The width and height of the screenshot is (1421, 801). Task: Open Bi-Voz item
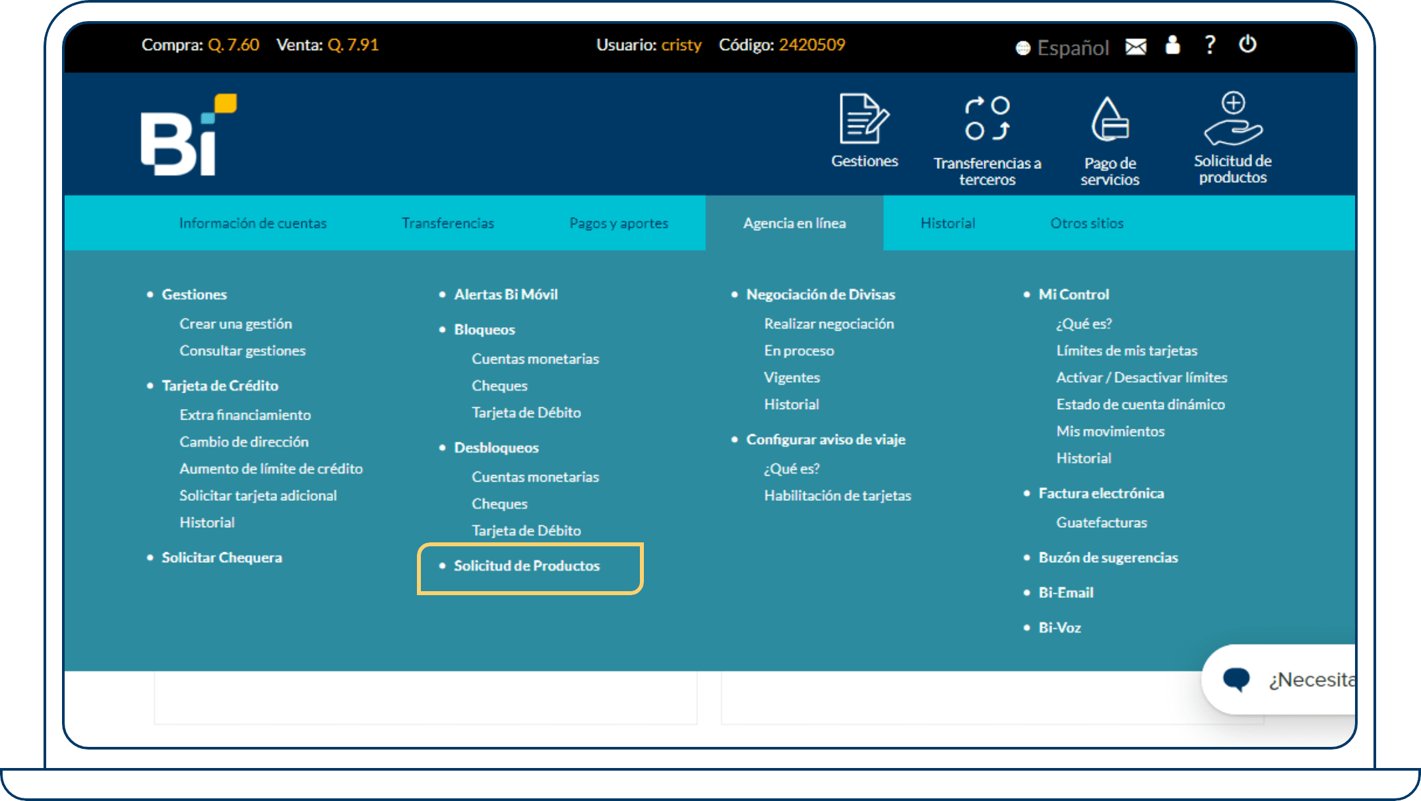[x=1059, y=627]
